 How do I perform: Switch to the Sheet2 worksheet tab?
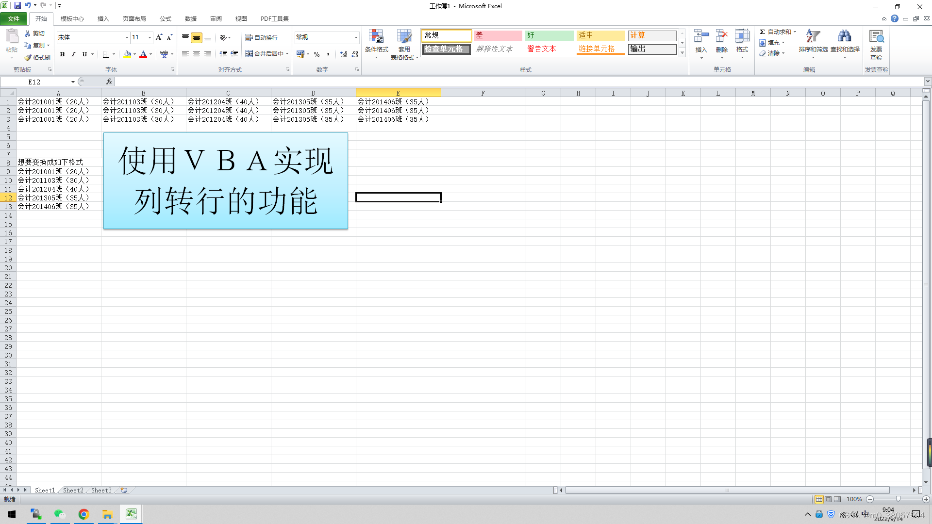click(x=73, y=490)
